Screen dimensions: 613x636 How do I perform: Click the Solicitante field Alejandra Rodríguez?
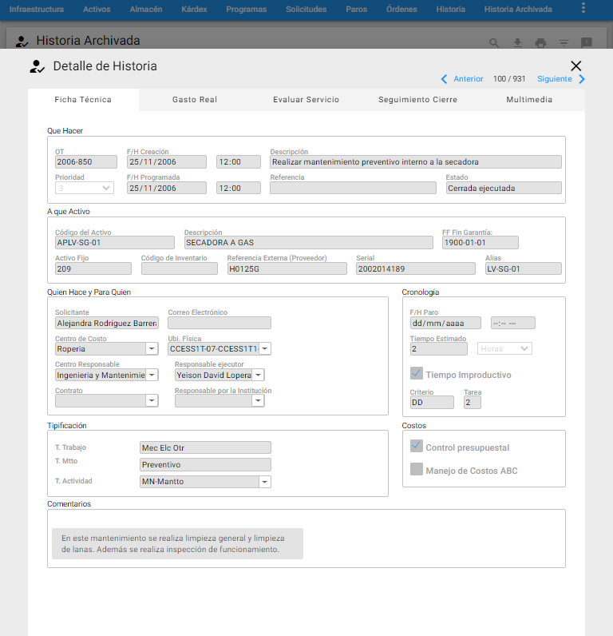[x=106, y=323]
